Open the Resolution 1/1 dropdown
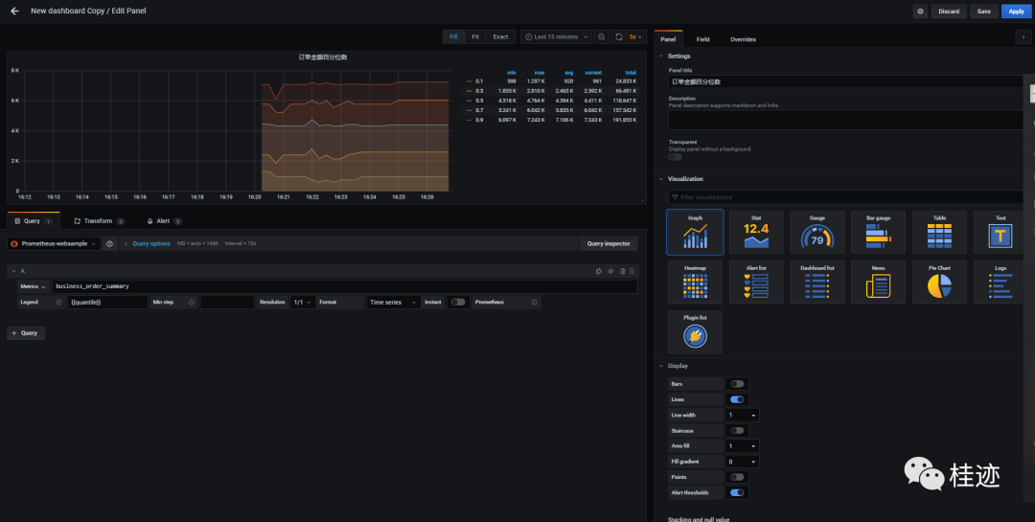The height and width of the screenshot is (522, 1035). point(302,303)
